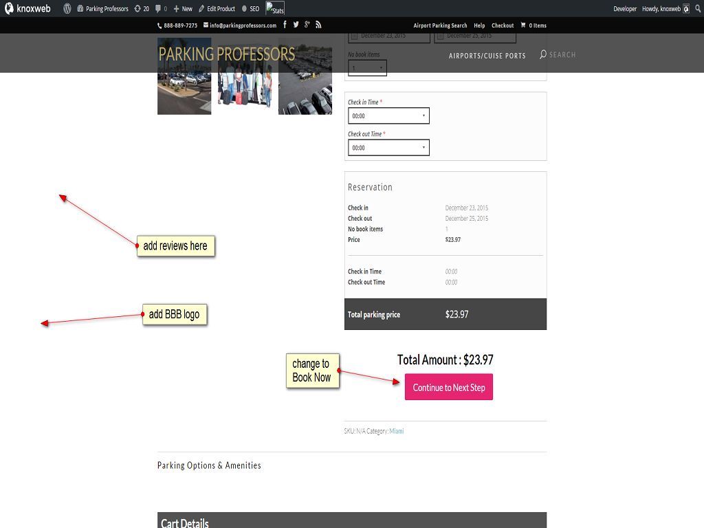Click the PARKING PROFESSORS site logo
This screenshot has height=528, width=704.
227,54
